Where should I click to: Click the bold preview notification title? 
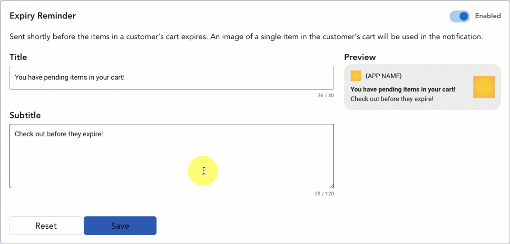403,89
